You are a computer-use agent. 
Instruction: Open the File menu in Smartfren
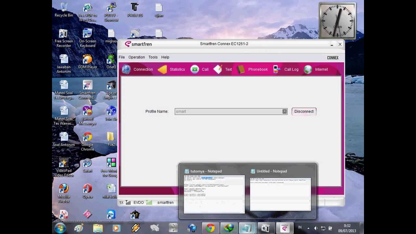(x=122, y=57)
